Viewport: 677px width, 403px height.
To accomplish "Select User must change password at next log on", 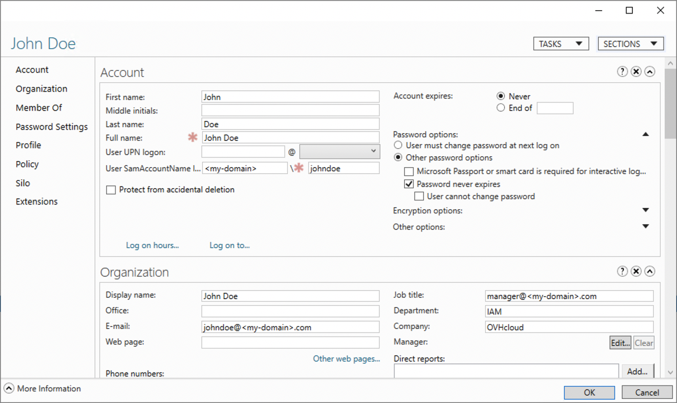I will [398, 145].
